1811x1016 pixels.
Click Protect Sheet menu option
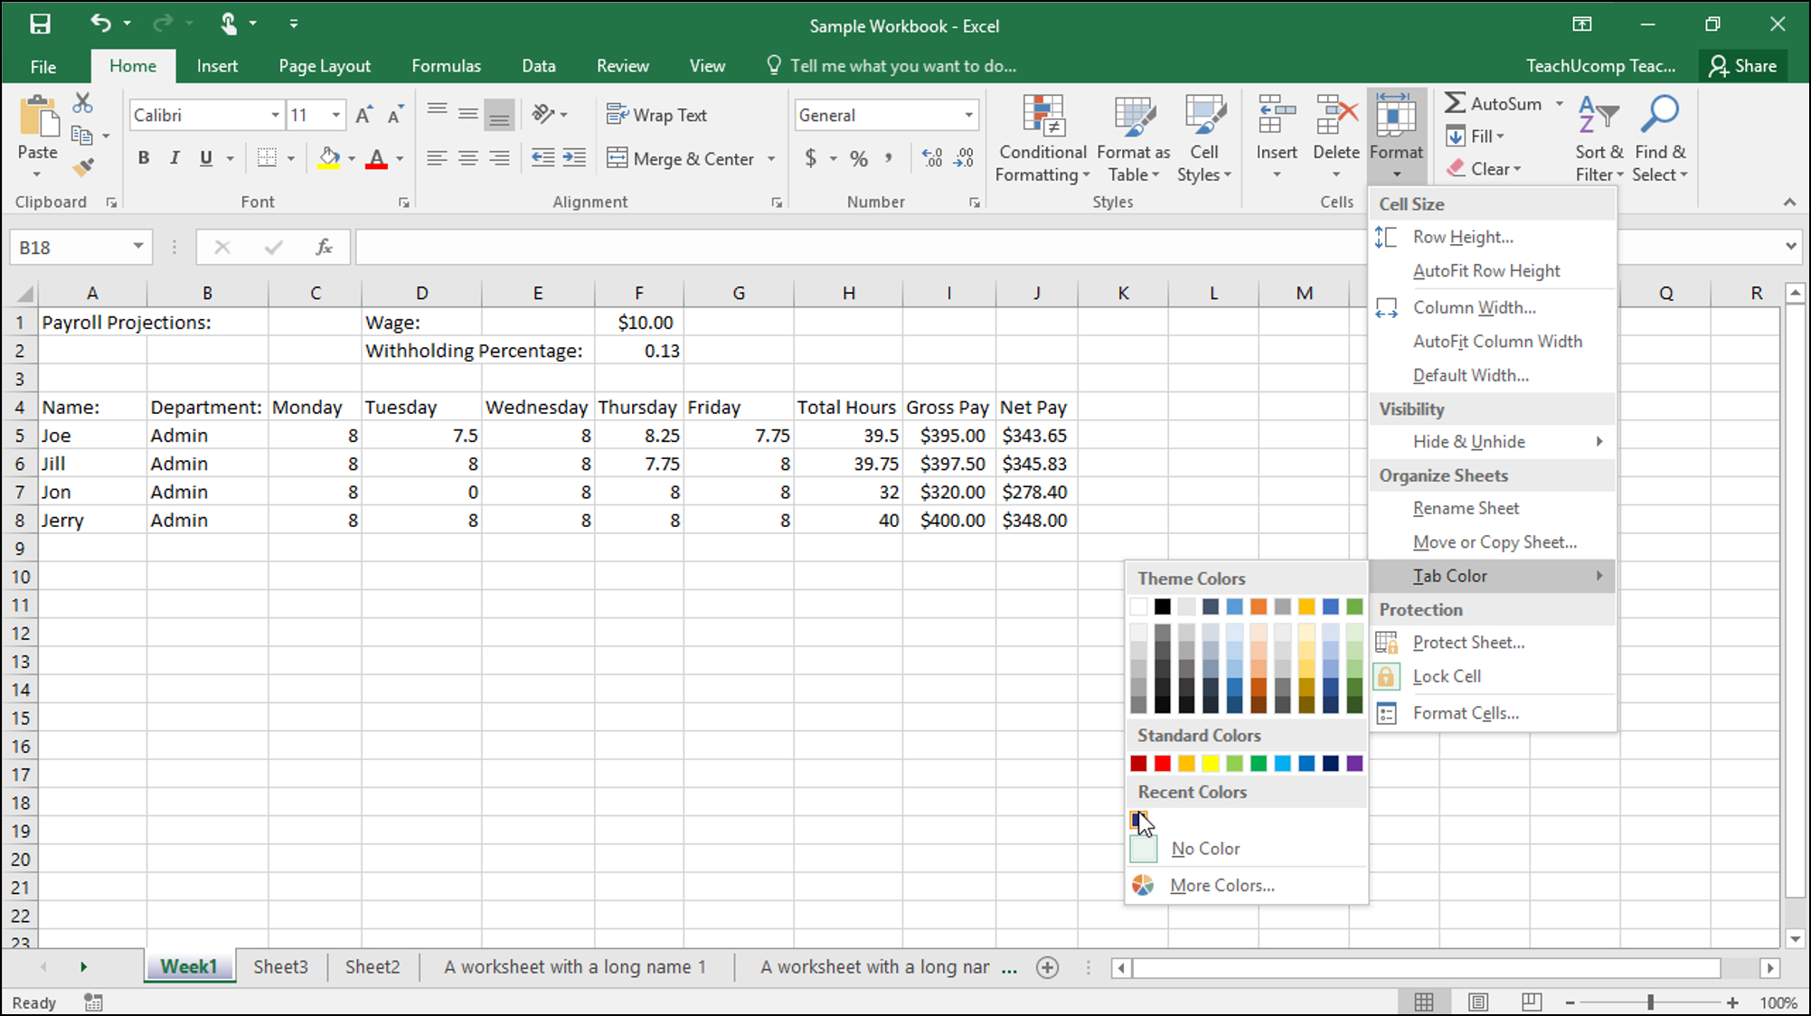[x=1469, y=642]
